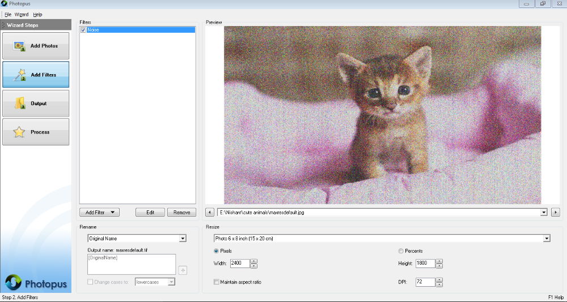Click the Add Photos picture icon
Image resolution: width=567 pixels, height=302 pixels.
[19, 46]
